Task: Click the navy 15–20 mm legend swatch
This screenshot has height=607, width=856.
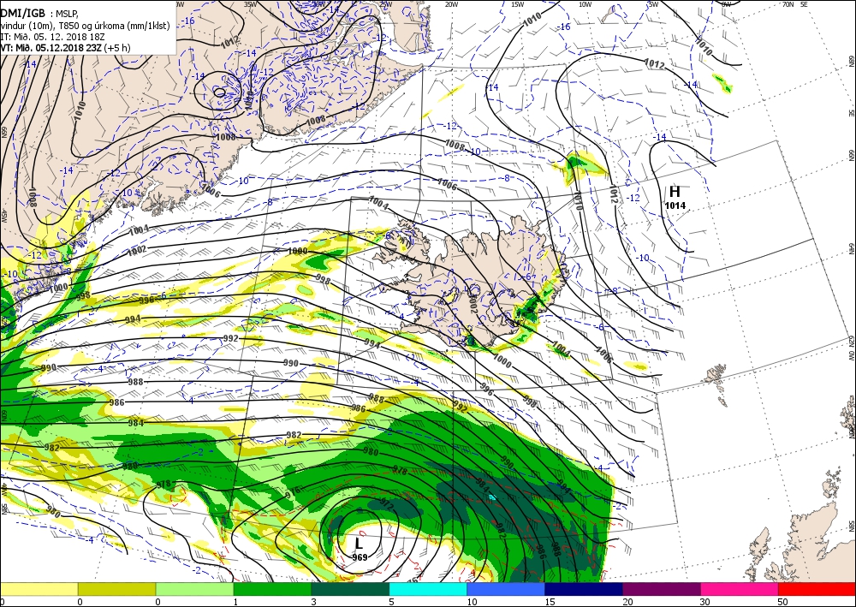Action: pos(584,589)
